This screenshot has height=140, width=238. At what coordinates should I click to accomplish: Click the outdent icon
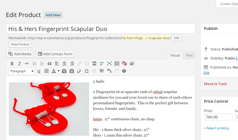click(x=94, y=71)
